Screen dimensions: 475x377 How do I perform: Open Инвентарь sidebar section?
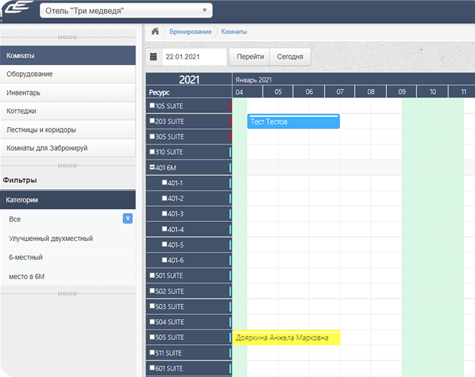68,93
